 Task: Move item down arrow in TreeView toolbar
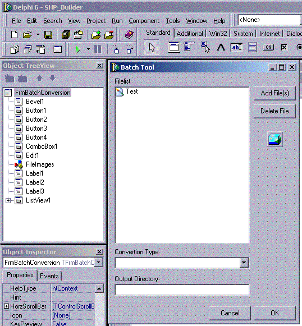click(x=52, y=79)
